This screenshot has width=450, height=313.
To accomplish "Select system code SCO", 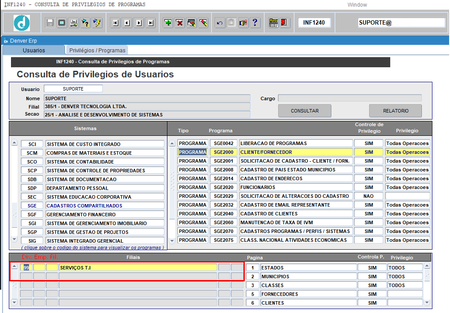I will (32, 162).
